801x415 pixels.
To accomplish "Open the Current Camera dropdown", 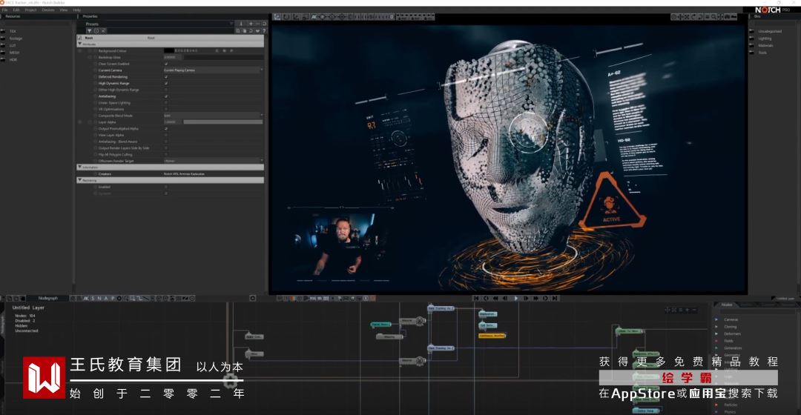I will 213,70.
